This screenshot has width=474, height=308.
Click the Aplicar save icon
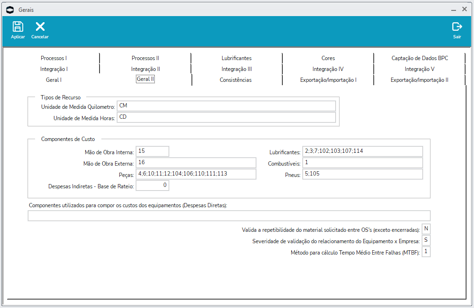[18, 26]
